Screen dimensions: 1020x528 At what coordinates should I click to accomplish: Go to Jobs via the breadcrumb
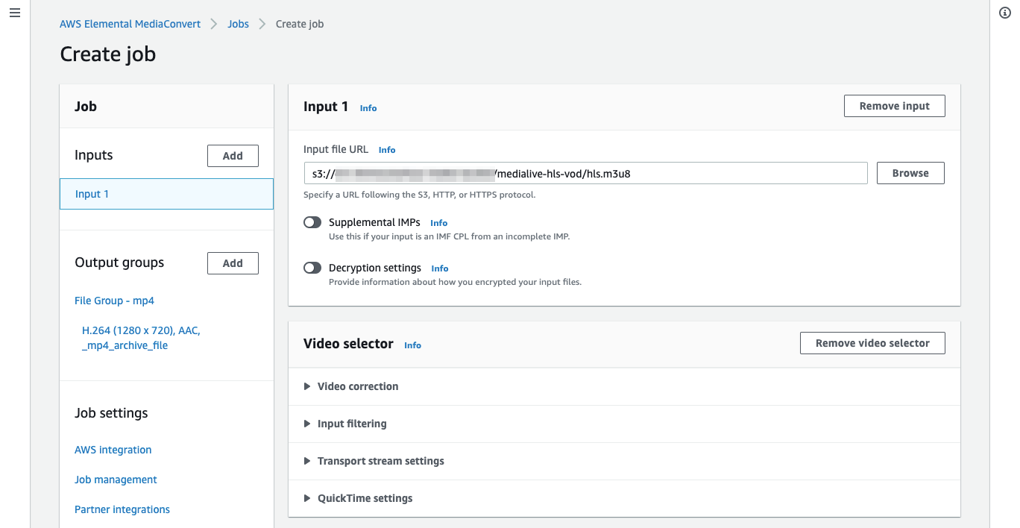238,23
